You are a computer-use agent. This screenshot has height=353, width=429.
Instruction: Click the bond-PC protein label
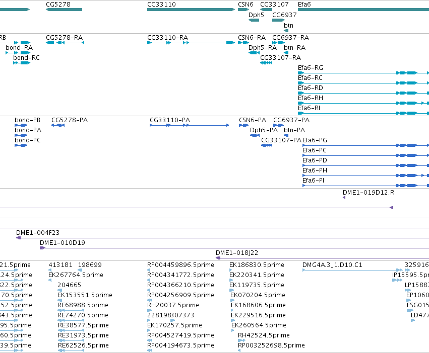tap(28, 140)
